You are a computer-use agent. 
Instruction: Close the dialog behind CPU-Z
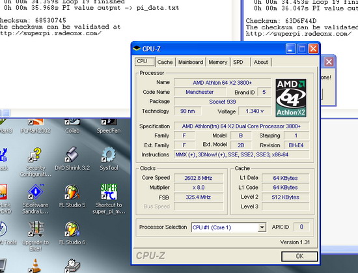329,62
